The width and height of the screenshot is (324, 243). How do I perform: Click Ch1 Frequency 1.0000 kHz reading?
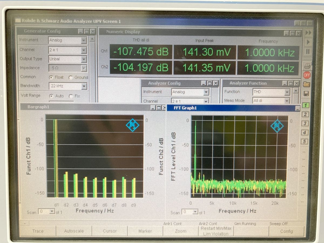268,53
